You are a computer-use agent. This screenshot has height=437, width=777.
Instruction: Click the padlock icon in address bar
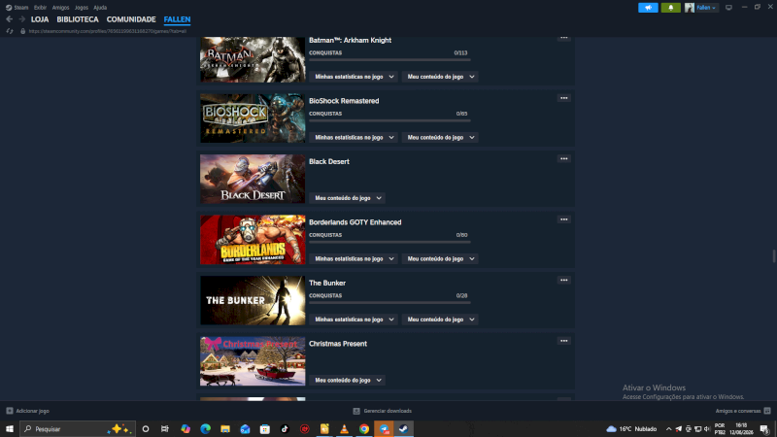point(22,31)
